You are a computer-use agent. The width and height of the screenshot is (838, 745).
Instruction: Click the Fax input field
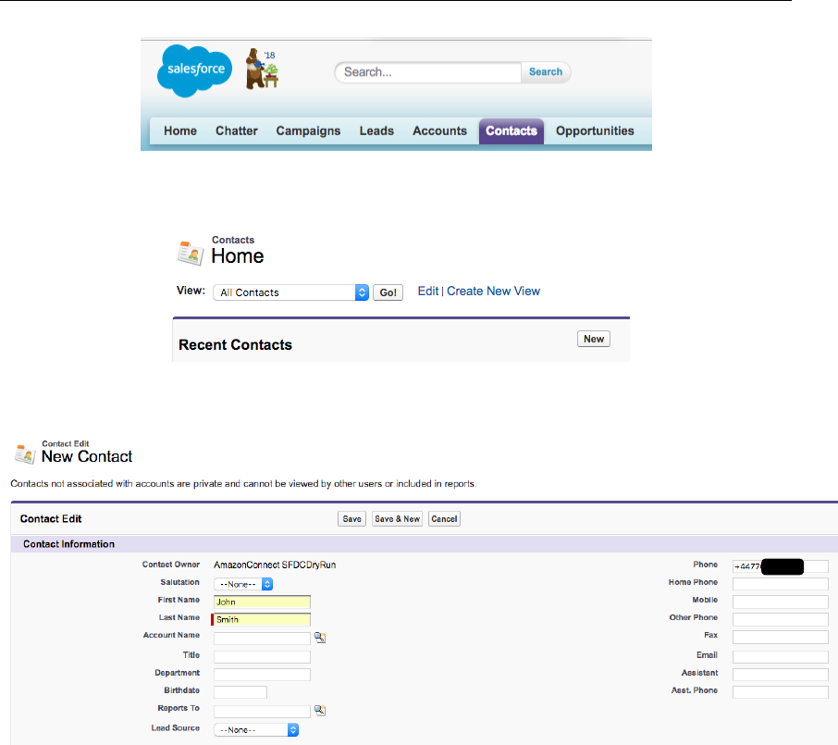[x=781, y=637]
